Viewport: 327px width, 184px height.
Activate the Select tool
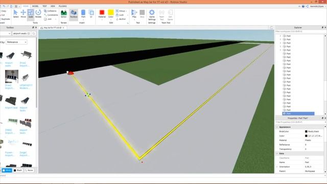point(16,14)
